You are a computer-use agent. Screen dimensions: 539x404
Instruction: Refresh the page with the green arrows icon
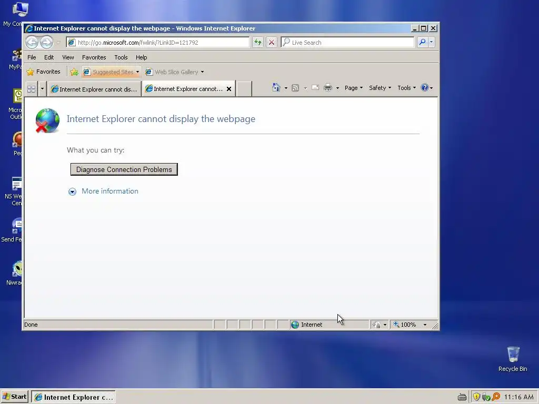pyautogui.click(x=258, y=42)
